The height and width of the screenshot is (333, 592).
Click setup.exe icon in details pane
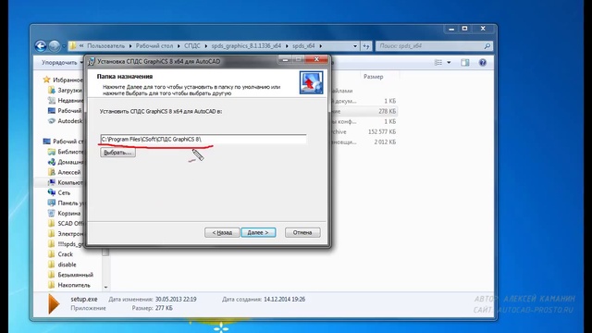[54, 304]
